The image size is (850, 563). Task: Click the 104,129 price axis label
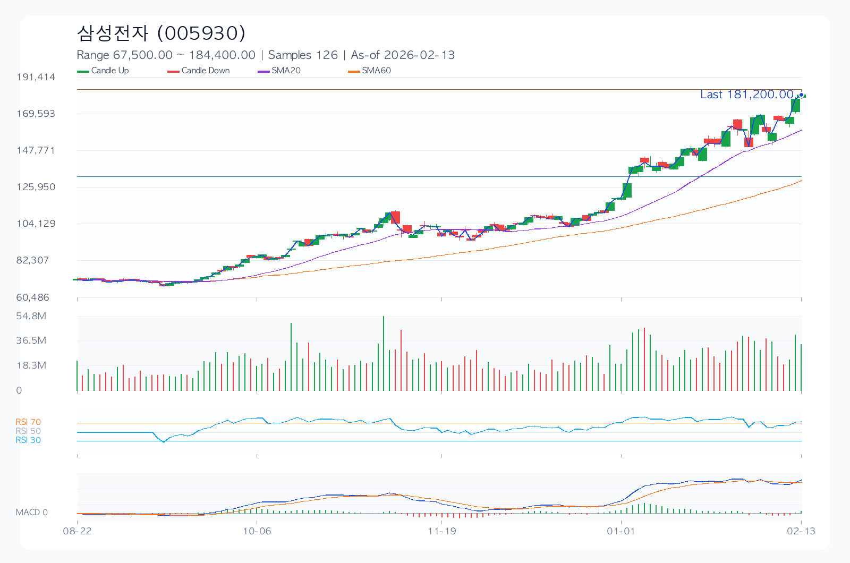tap(36, 224)
